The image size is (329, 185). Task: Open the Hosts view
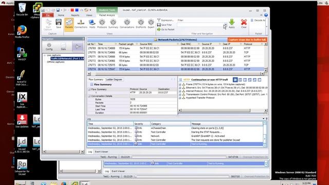92,24
